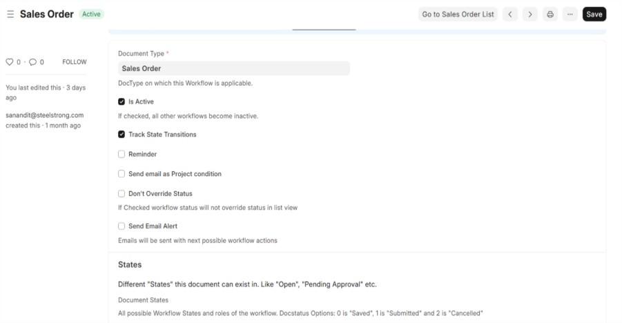Click Go to Sales Order List
Viewport: 622px width, 323px height.
458,14
